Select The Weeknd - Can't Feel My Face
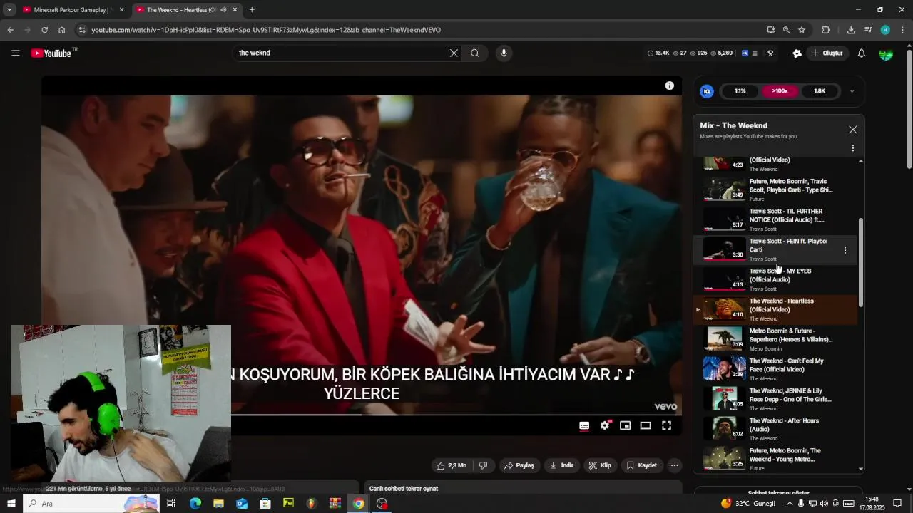The width and height of the screenshot is (913, 513). [776, 369]
